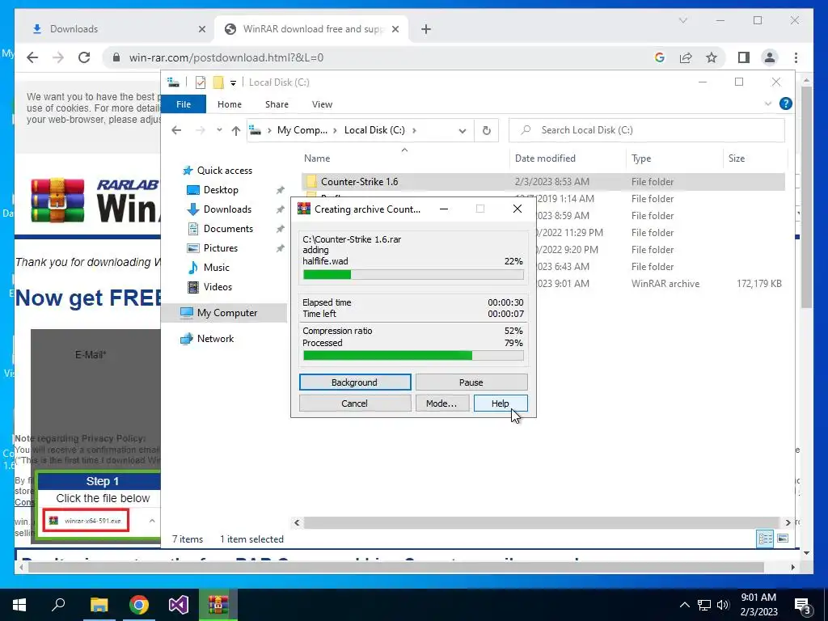Open the View ribbon tab

coord(322,104)
